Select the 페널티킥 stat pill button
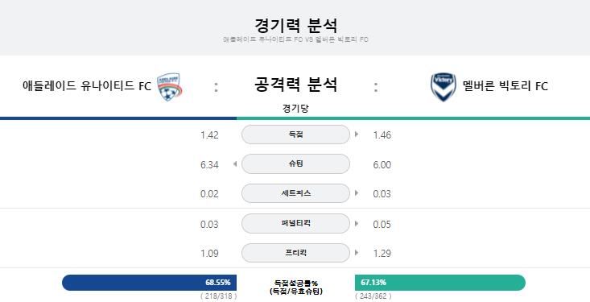Viewport: 590px width, 302px height. [295, 223]
